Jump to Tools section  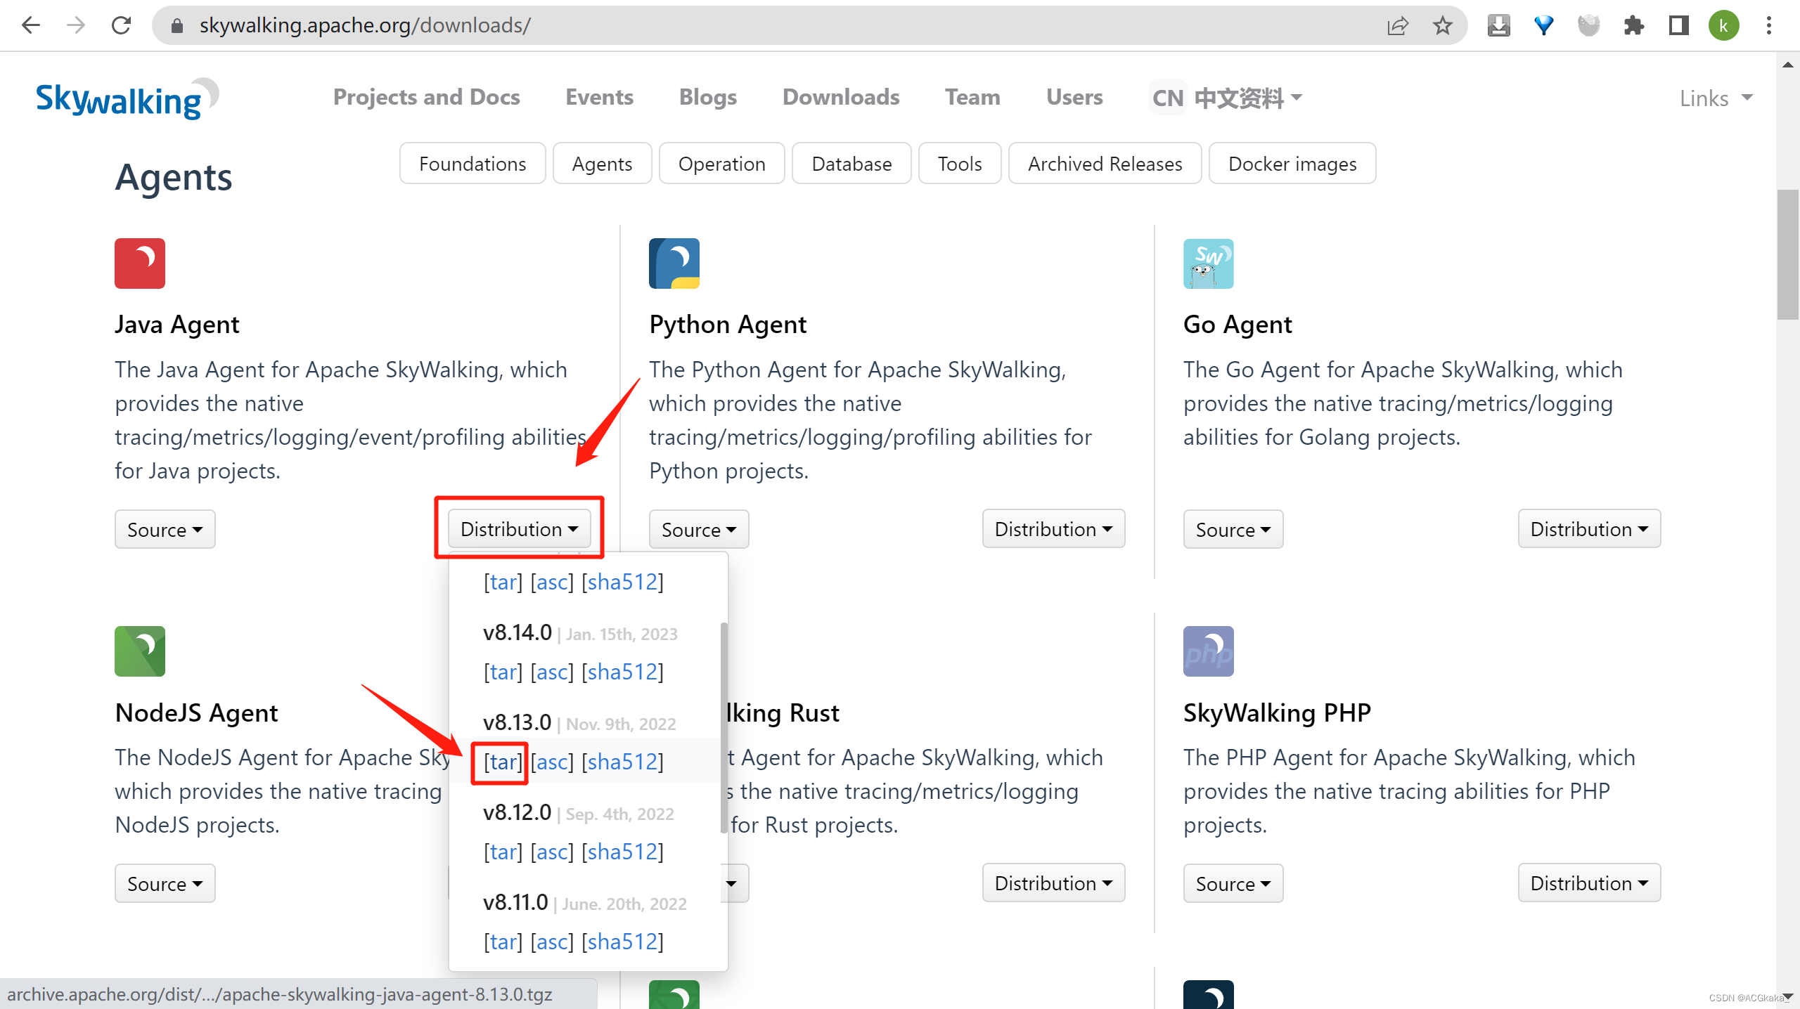tap(960, 164)
